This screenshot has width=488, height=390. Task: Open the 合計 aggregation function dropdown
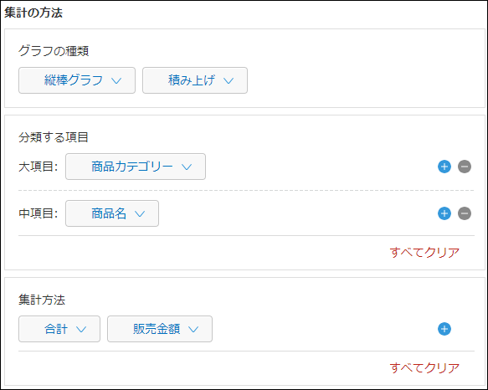59,329
